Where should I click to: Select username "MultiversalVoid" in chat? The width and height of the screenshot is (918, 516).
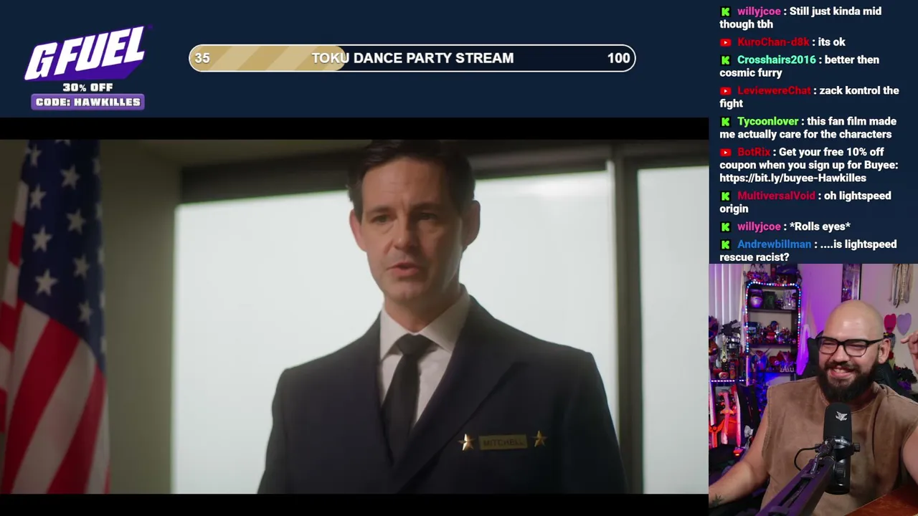776,196
